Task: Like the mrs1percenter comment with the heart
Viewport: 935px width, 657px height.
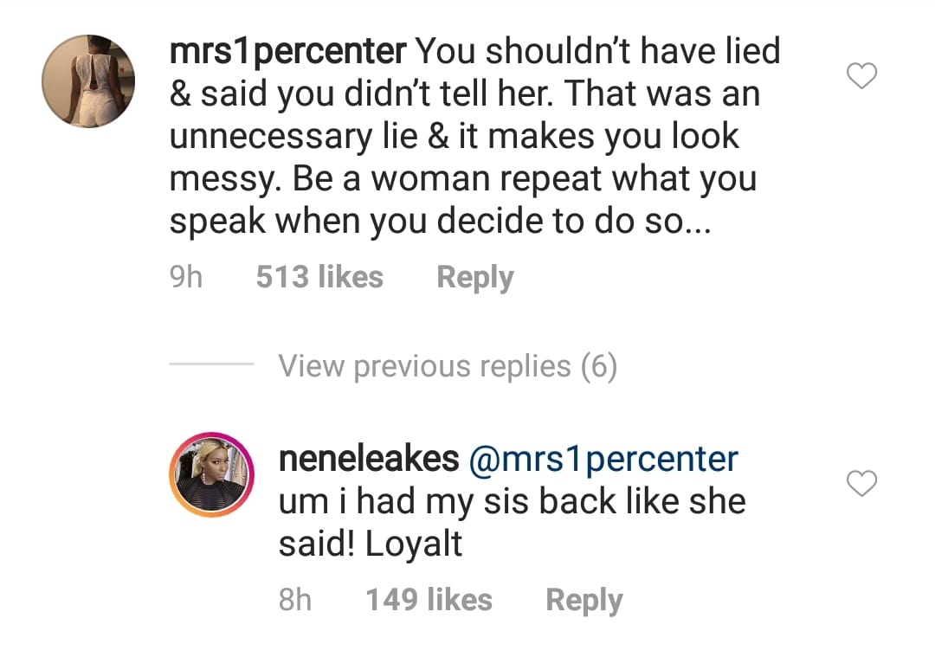Action: pos(861,77)
